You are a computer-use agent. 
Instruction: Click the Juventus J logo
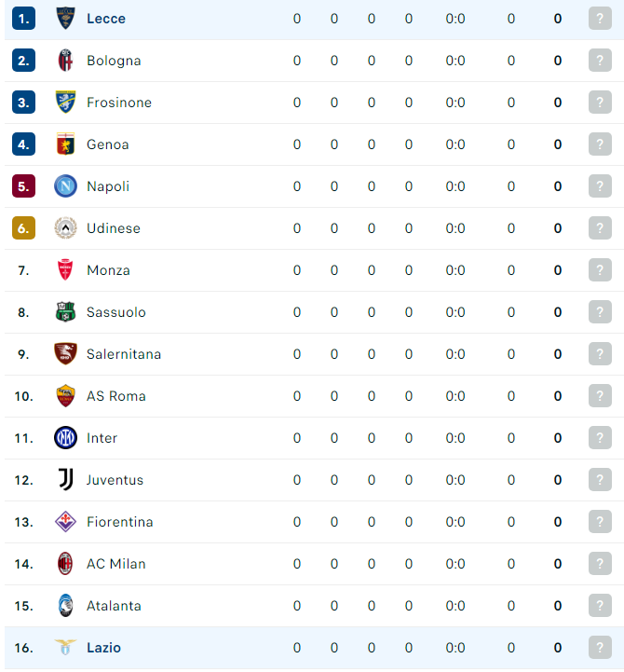coord(65,480)
